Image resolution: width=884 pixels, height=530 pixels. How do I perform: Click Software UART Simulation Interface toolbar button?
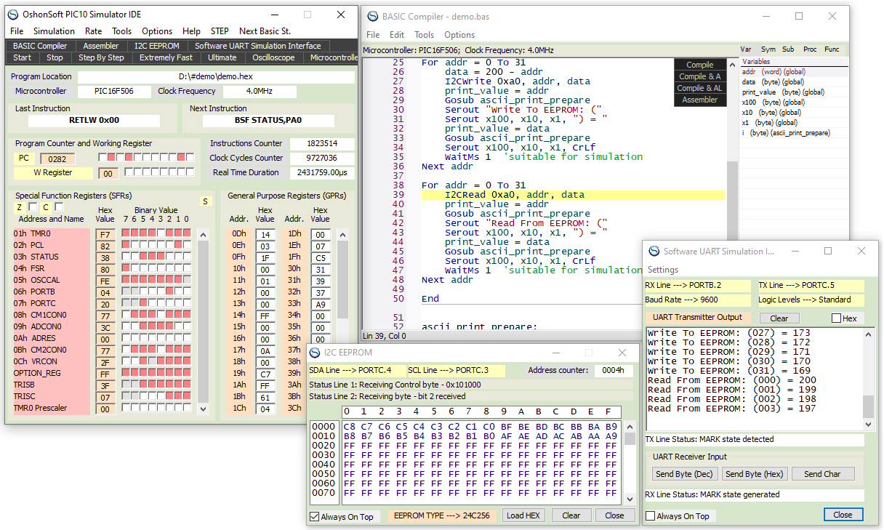click(258, 46)
